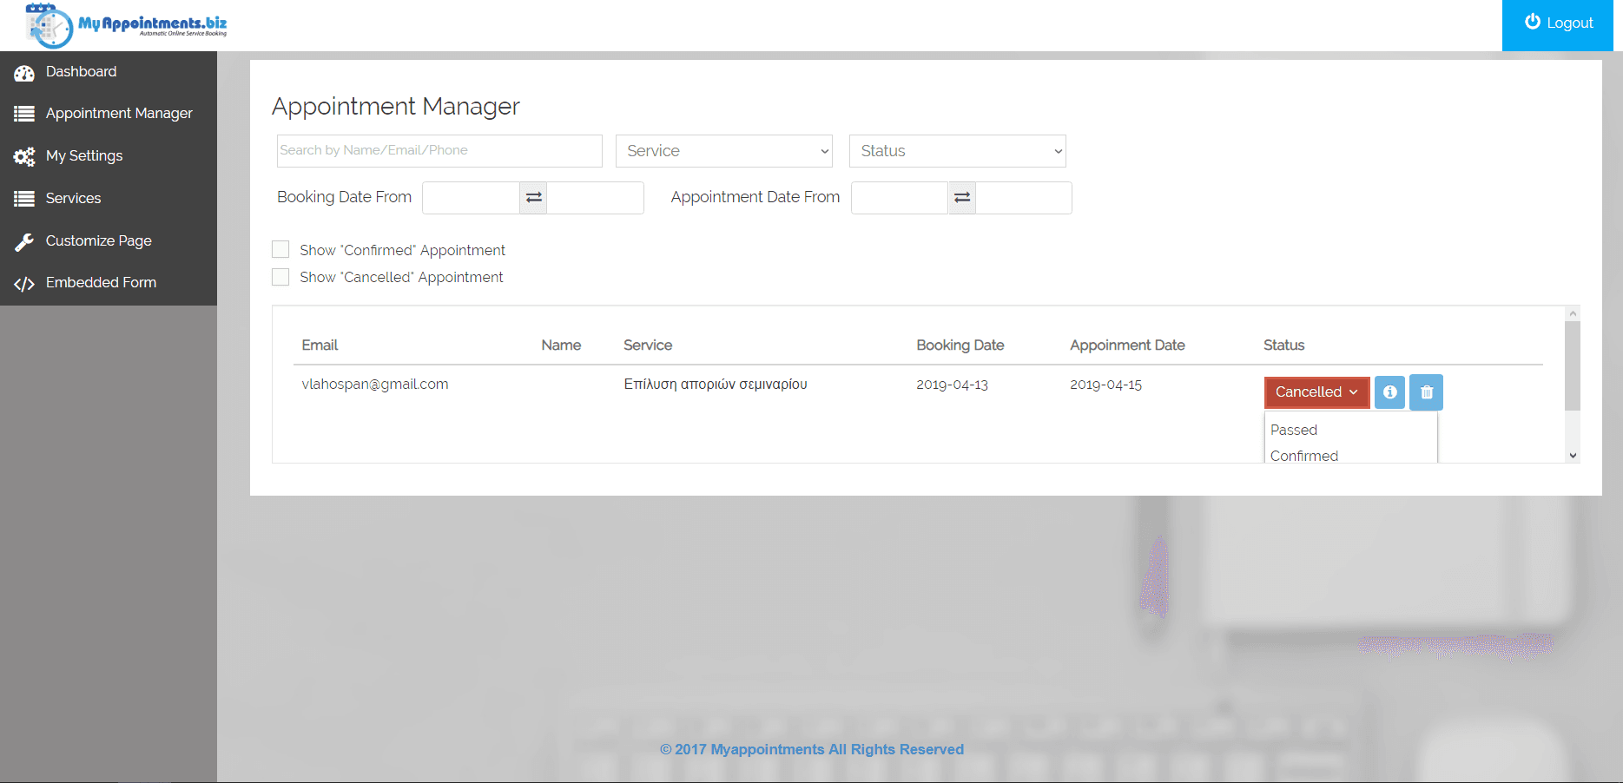The height and width of the screenshot is (783, 1623).
Task: Toggle the Cancelled status dropdown button
Action: click(x=1316, y=392)
